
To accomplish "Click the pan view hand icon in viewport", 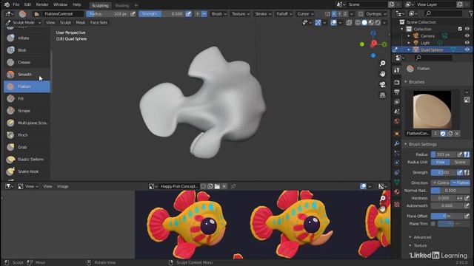I will (383, 74).
